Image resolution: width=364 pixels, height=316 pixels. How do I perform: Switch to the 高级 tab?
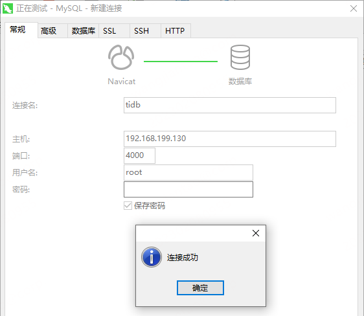click(52, 30)
